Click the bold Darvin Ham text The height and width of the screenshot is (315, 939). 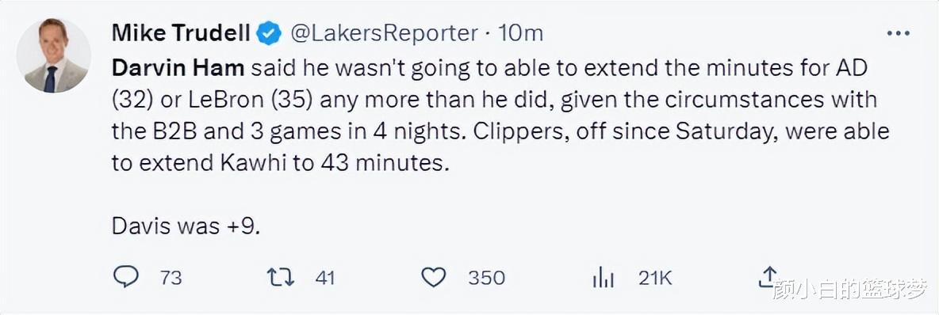178,67
